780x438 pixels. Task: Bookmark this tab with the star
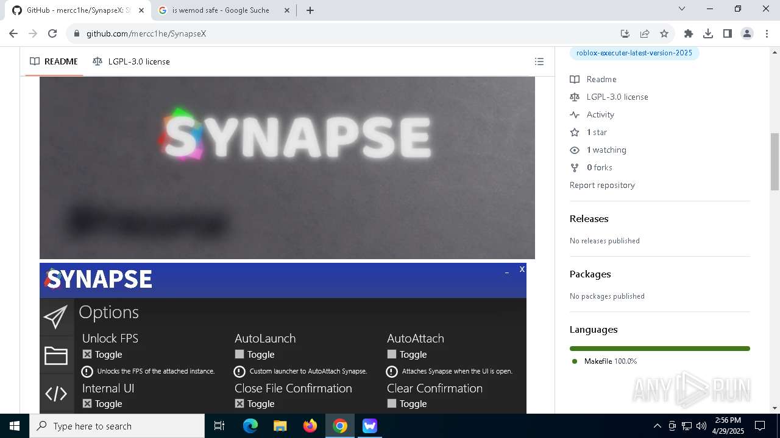click(664, 33)
